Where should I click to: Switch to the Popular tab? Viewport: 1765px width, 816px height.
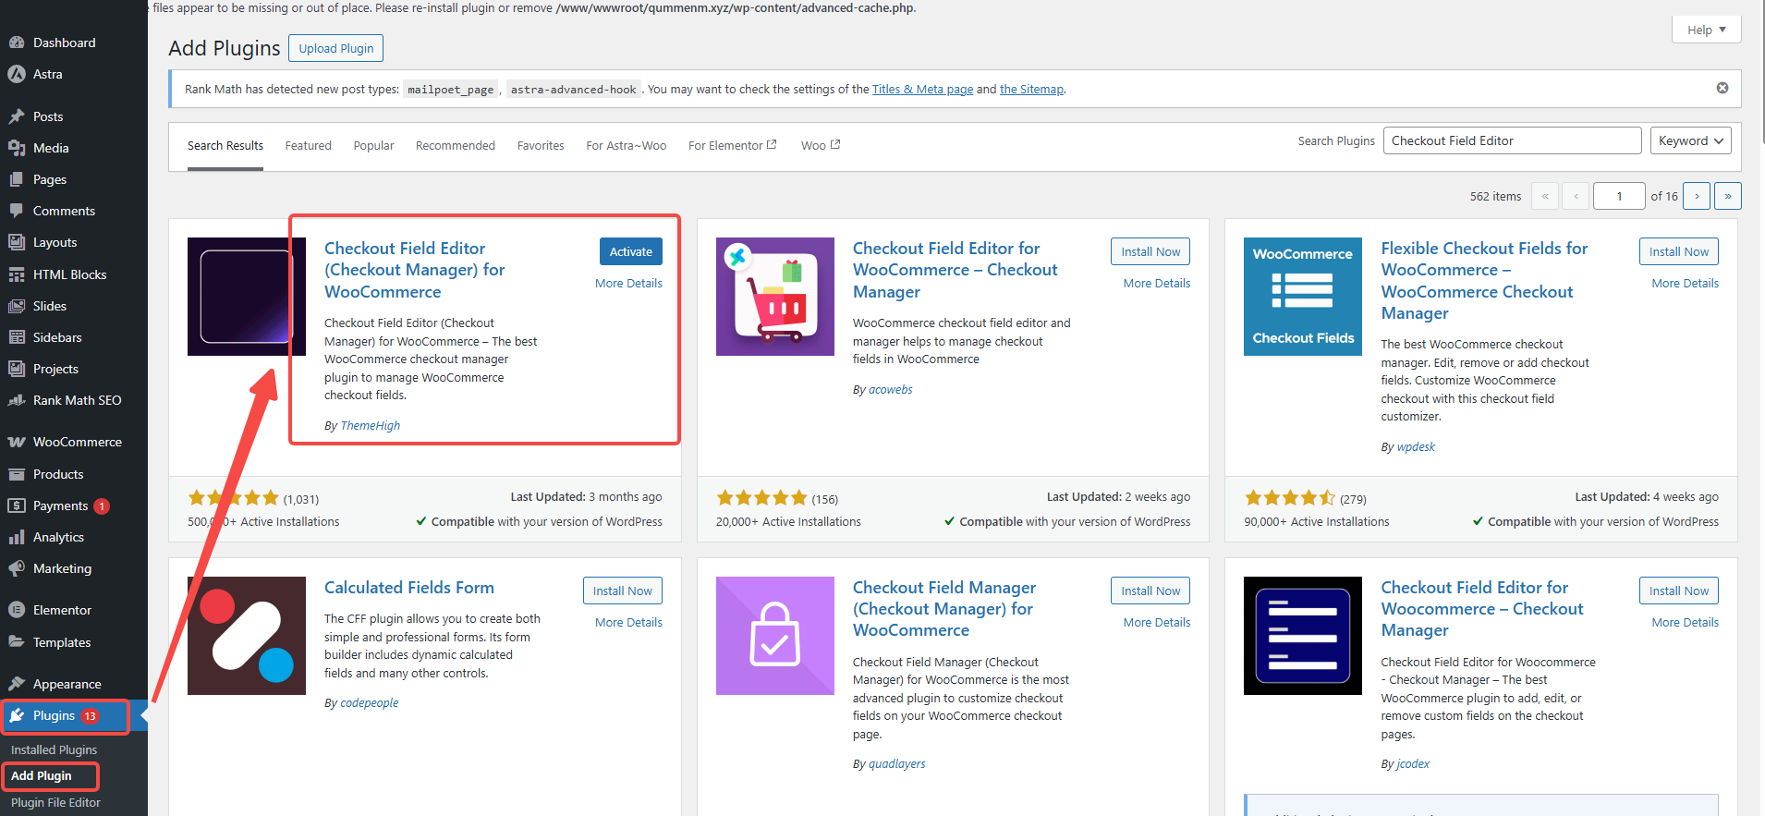(x=373, y=146)
